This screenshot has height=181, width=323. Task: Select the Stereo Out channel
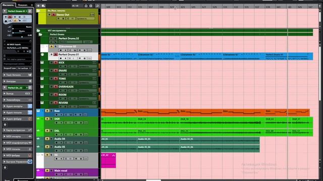[63, 15]
